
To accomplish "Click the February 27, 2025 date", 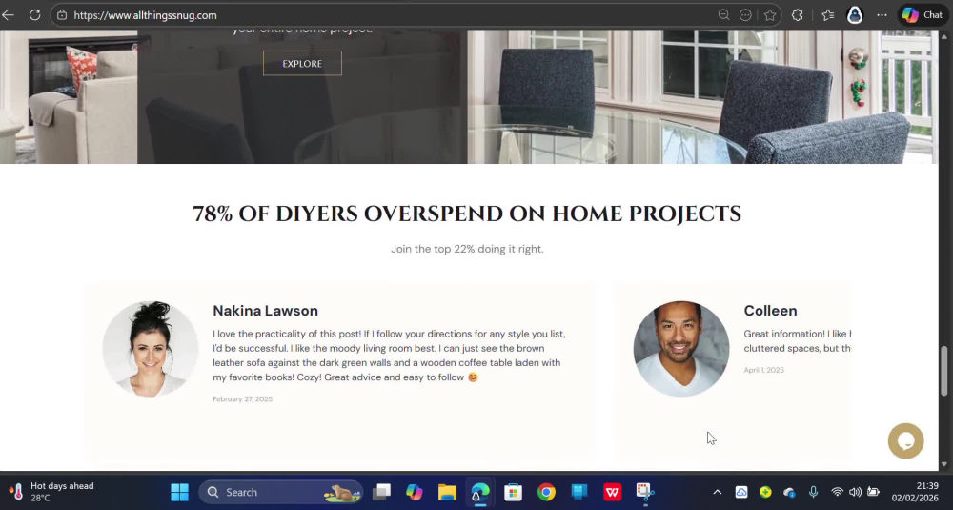I will coord(242,398).
